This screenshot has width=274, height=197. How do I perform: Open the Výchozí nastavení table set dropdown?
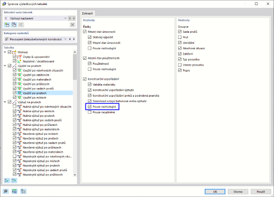[65, 18]
